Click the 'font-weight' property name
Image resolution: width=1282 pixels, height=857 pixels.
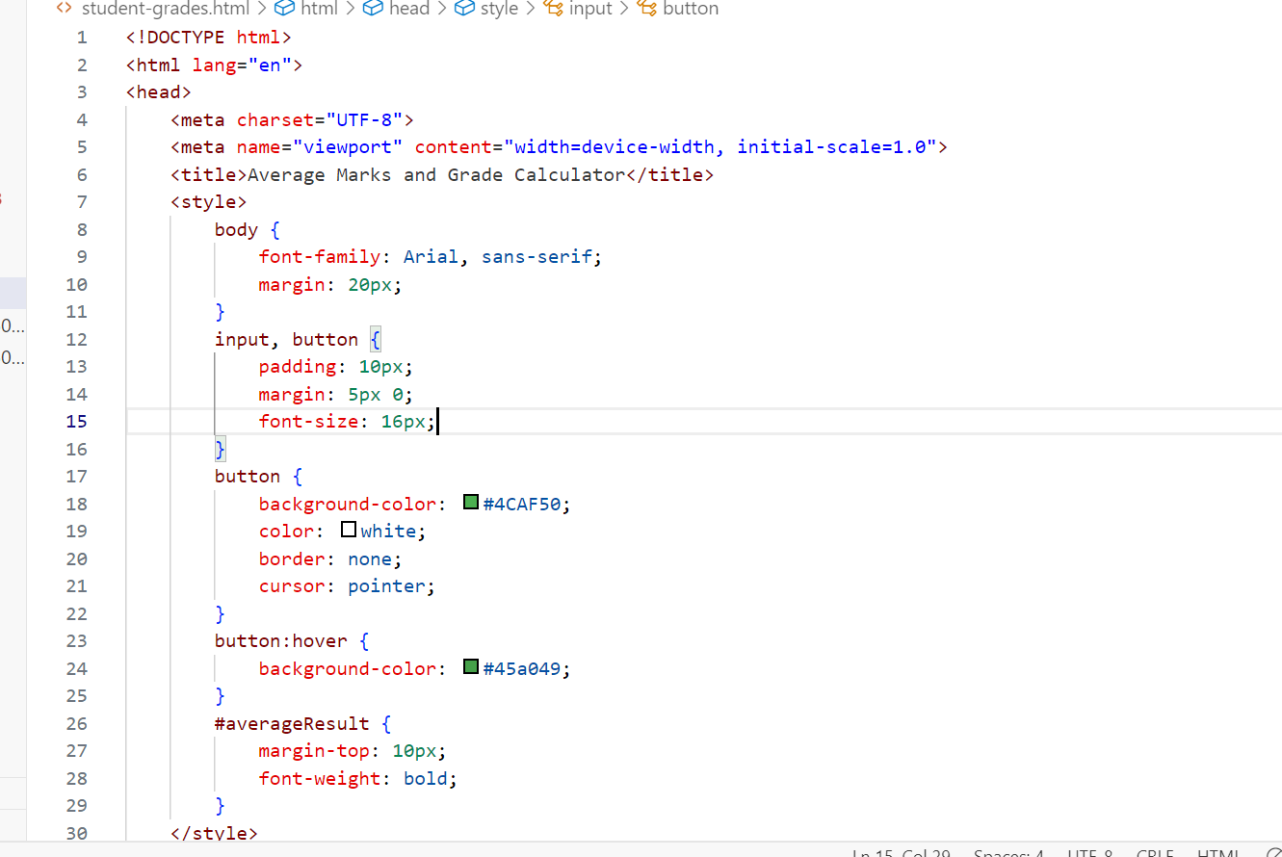320,778
